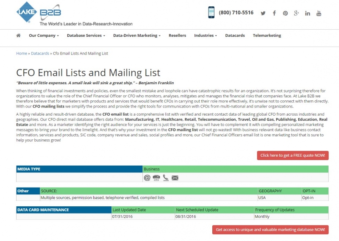Click the 'Frequency of Updates' header cell
Viewport: 339px width, 241px height.
tap(291, 210)
